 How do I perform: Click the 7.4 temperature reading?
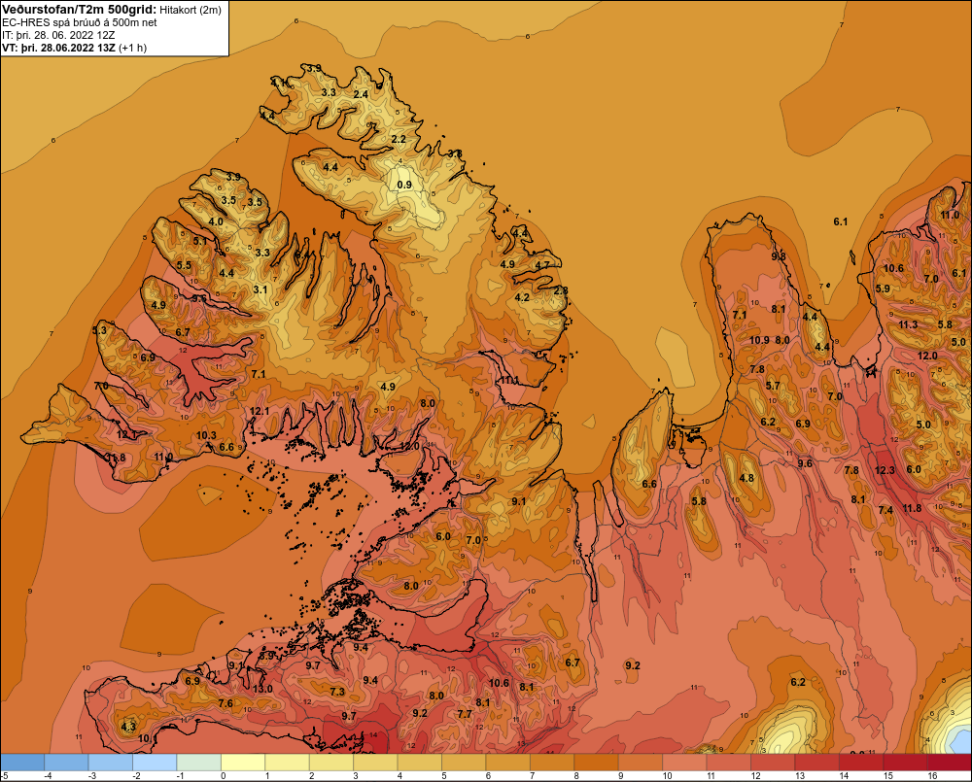pyautogui.click(x=885, y=509)
